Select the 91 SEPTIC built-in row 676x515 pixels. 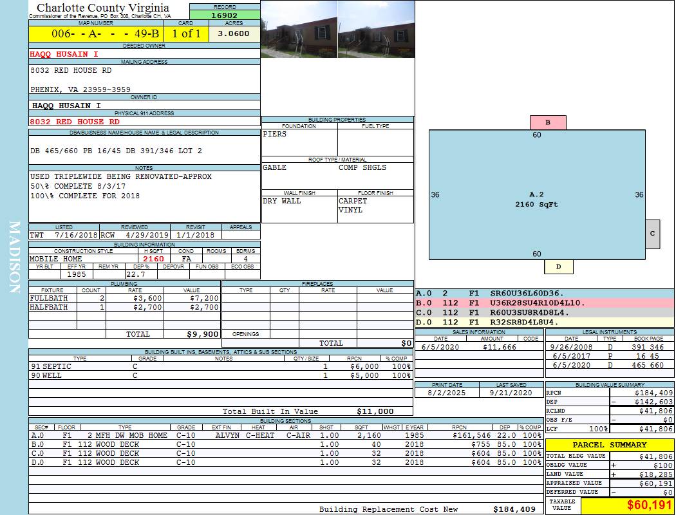(219, 366)
